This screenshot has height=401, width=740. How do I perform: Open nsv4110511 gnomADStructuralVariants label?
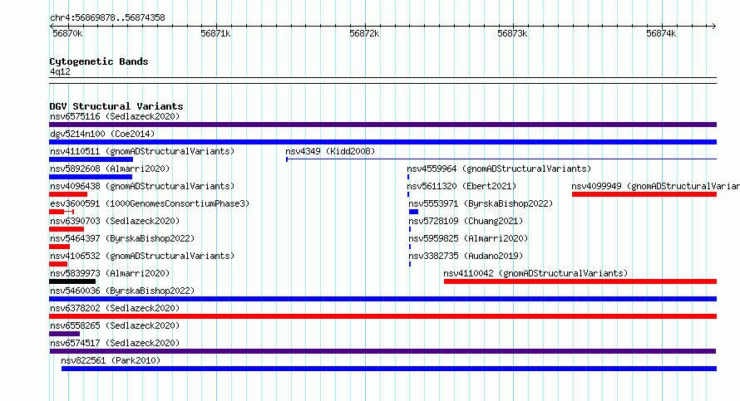click(x=142, y=151)
